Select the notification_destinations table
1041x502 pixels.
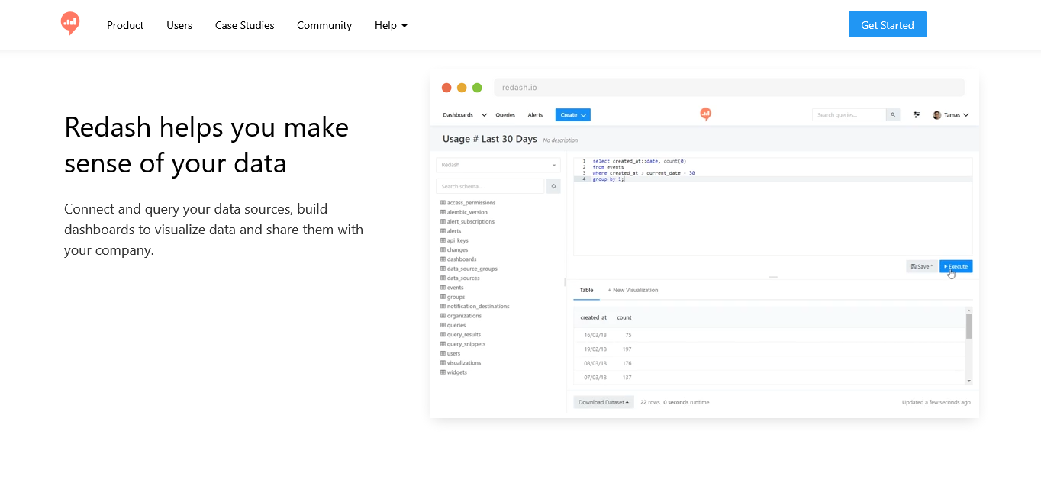[x=478, y=306]
